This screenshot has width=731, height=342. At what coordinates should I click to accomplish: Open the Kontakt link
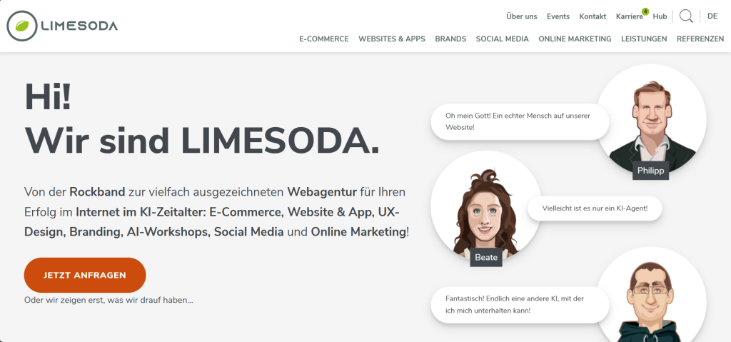[593, 16]
